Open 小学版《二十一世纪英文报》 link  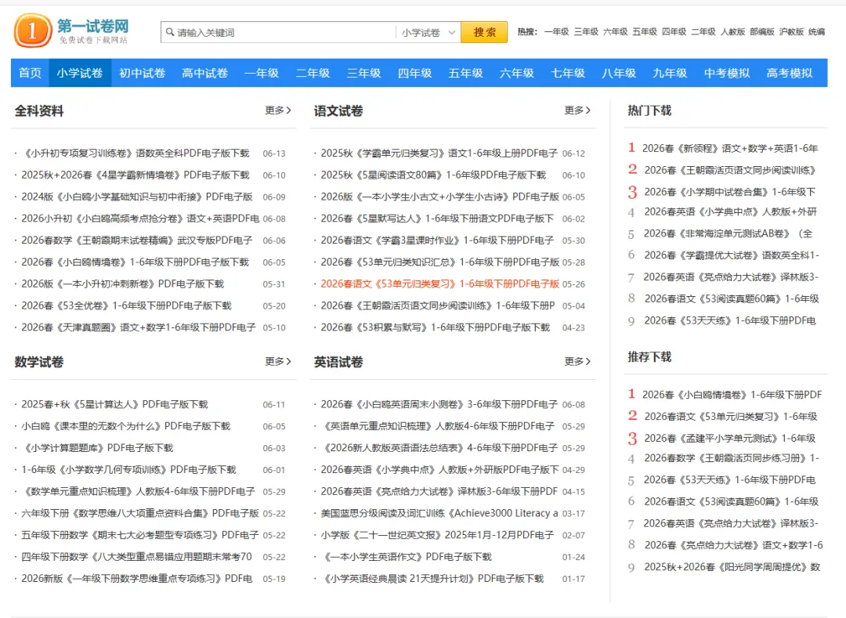[x=438, y=535]
